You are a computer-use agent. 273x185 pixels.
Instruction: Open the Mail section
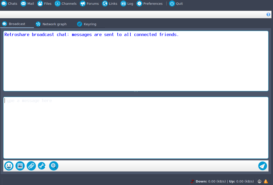tap(27, 3)
